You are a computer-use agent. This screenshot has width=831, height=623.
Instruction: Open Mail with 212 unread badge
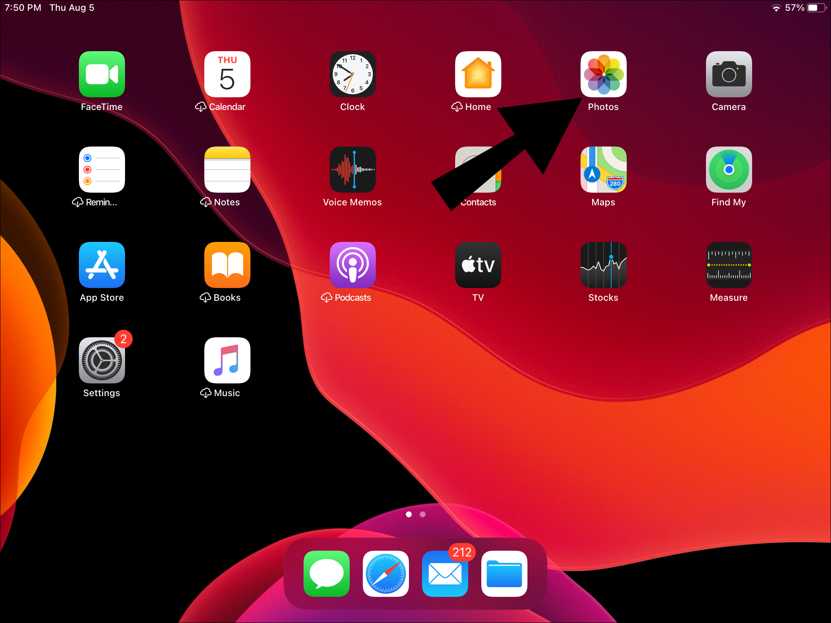coord(445,573)
